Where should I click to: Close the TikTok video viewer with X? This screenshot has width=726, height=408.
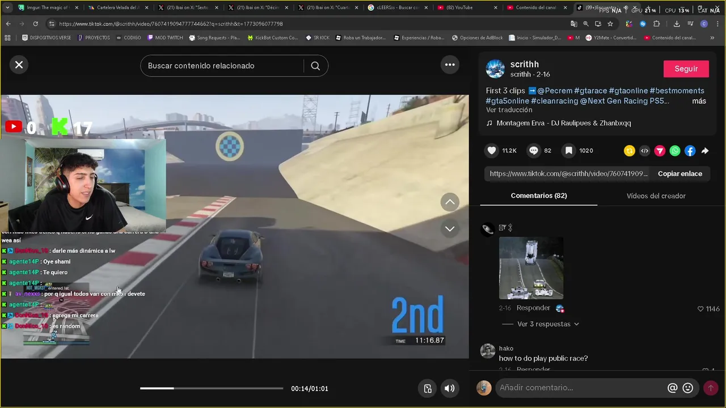[x=19, y=65]
